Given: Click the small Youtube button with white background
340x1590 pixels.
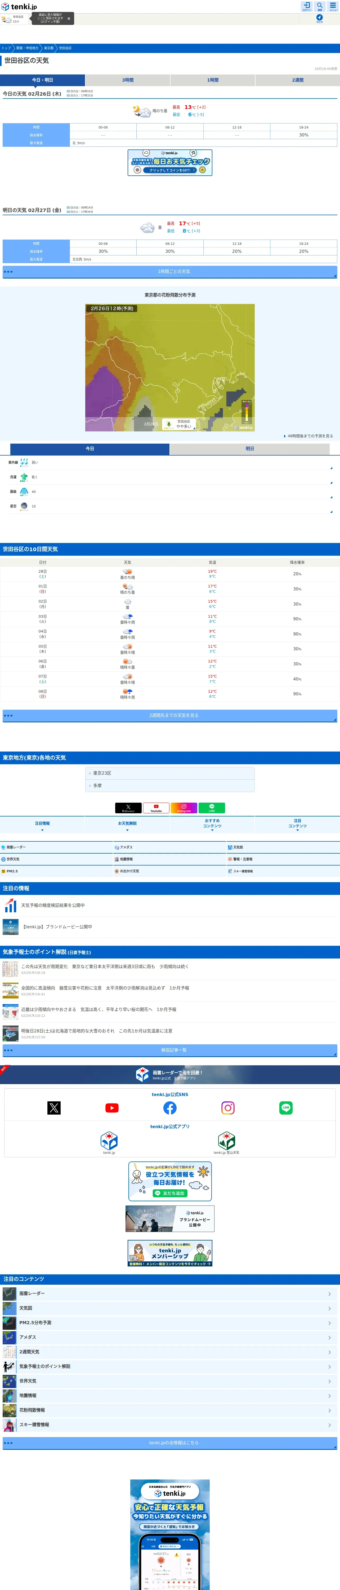Looking at the screenshot, I should pos(156,807).
